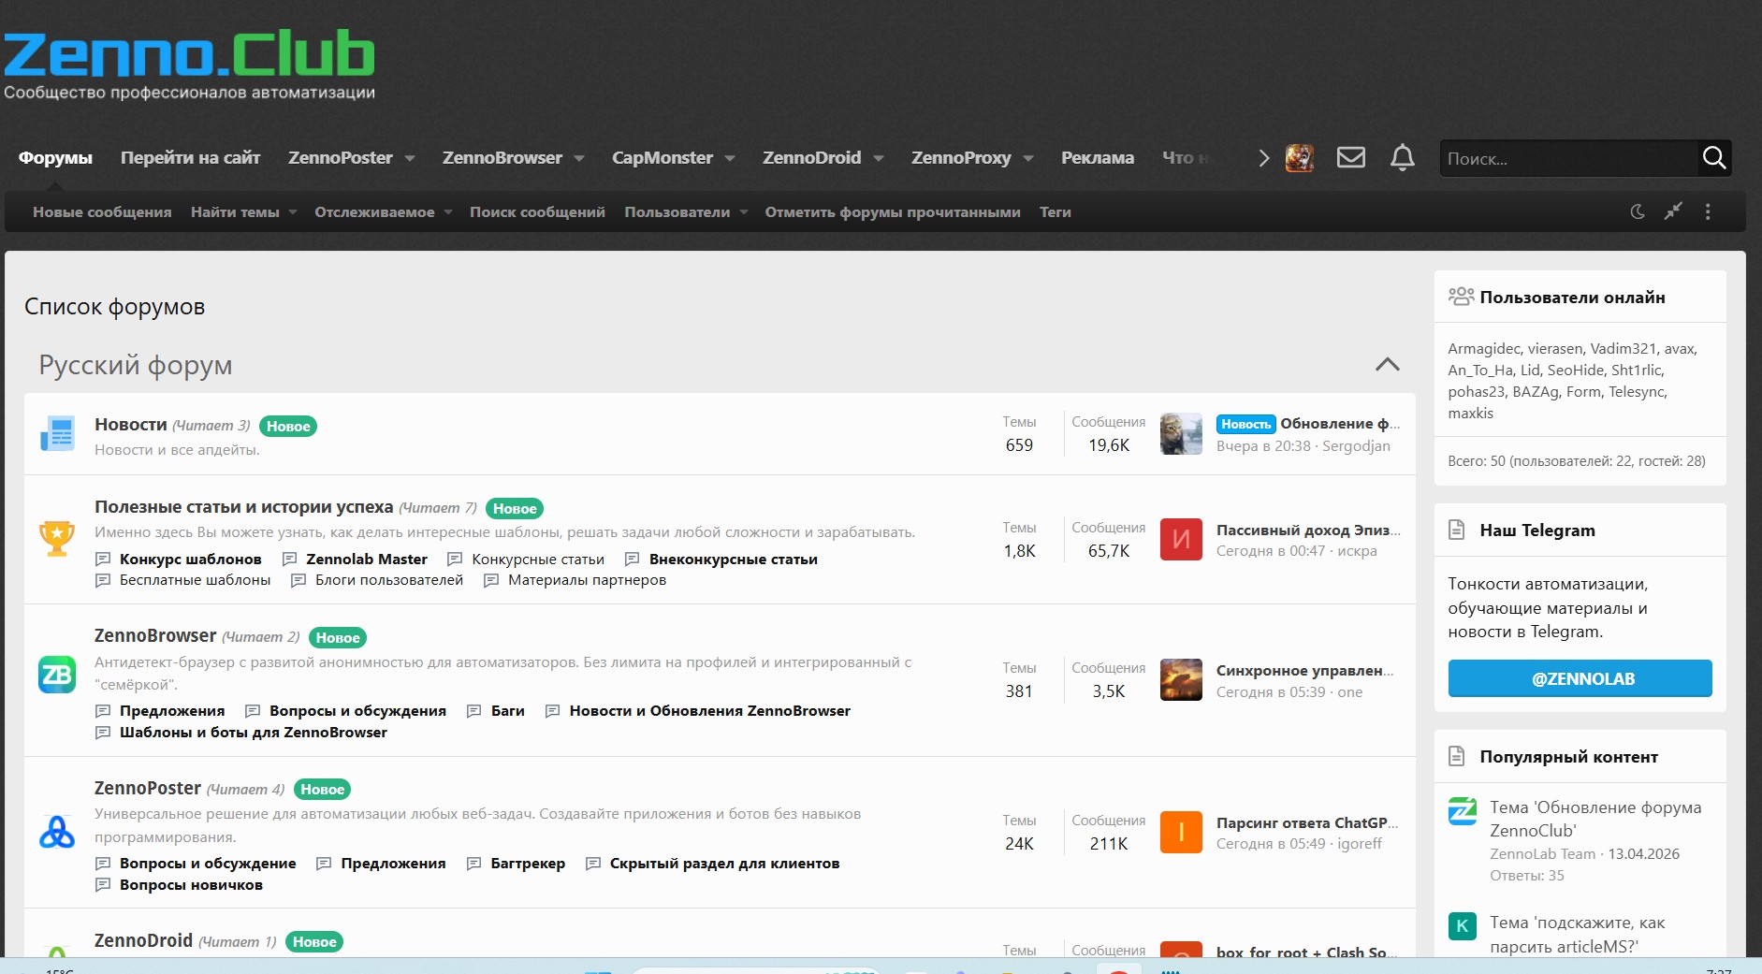Open Поиск сообщений in sub-navigation
1762x974 pixels.
(x=537, y=212)
